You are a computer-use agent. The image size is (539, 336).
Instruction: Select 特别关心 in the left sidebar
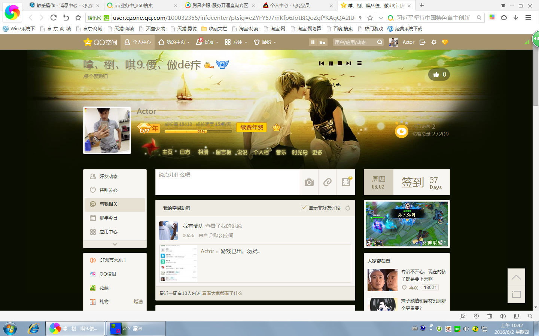click(115, 190)
